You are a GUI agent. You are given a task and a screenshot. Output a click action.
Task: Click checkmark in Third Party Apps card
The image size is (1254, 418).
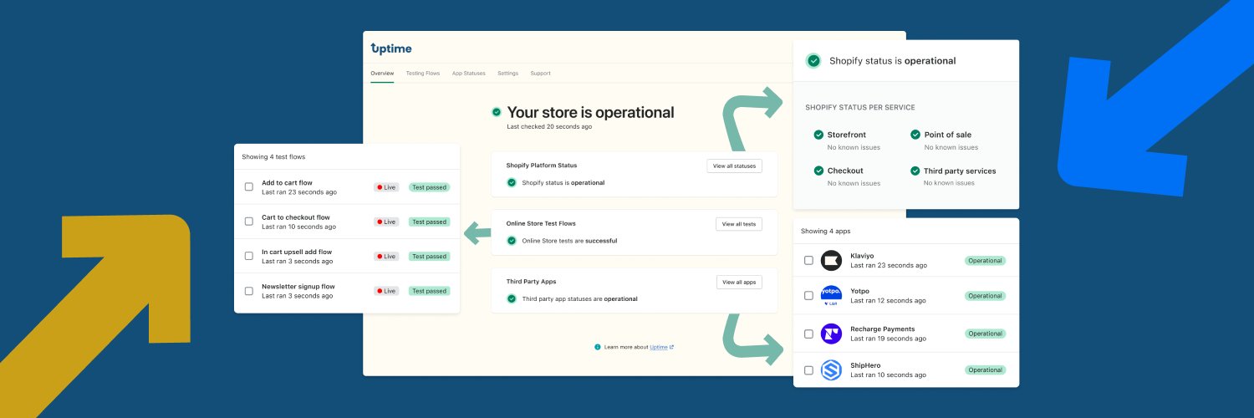coord(512,298)
